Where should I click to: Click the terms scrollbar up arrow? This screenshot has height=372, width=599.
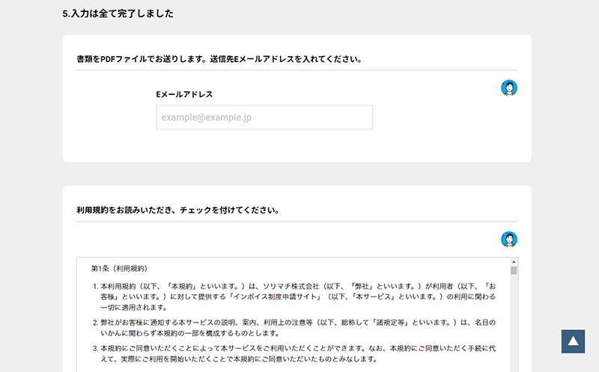[x=514, y=262]
